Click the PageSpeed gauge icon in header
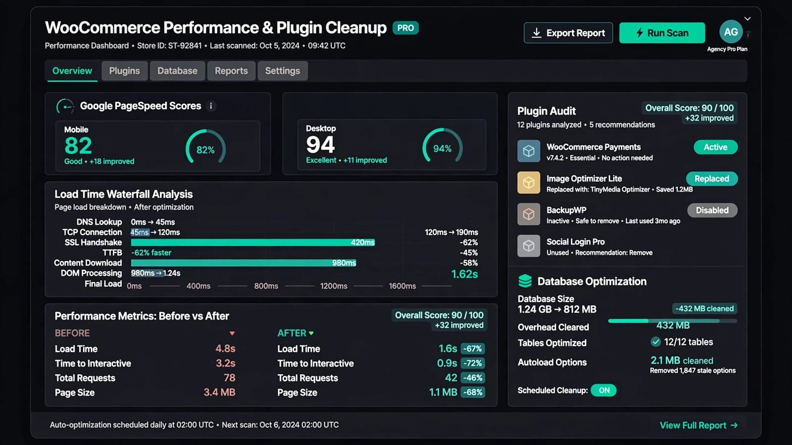The height and width of the screenshot is (445, 792). (x=65, y=106)
